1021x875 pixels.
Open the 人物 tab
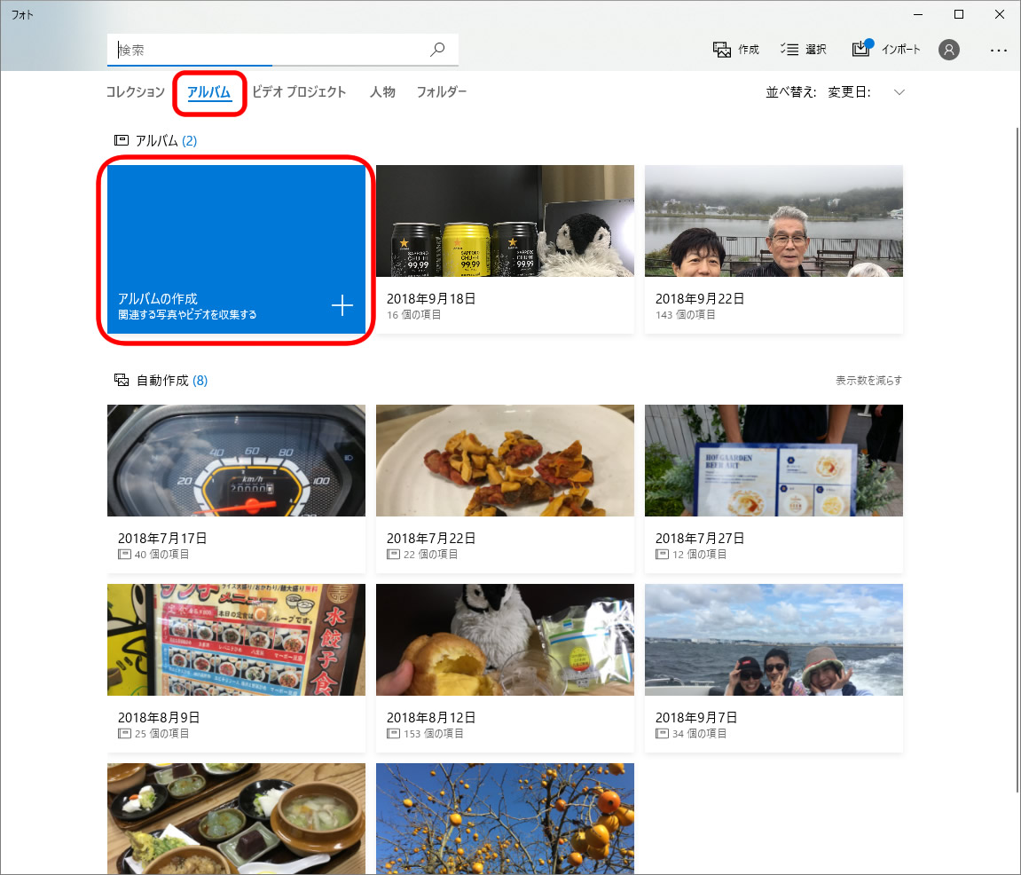[x=382, y=92]
